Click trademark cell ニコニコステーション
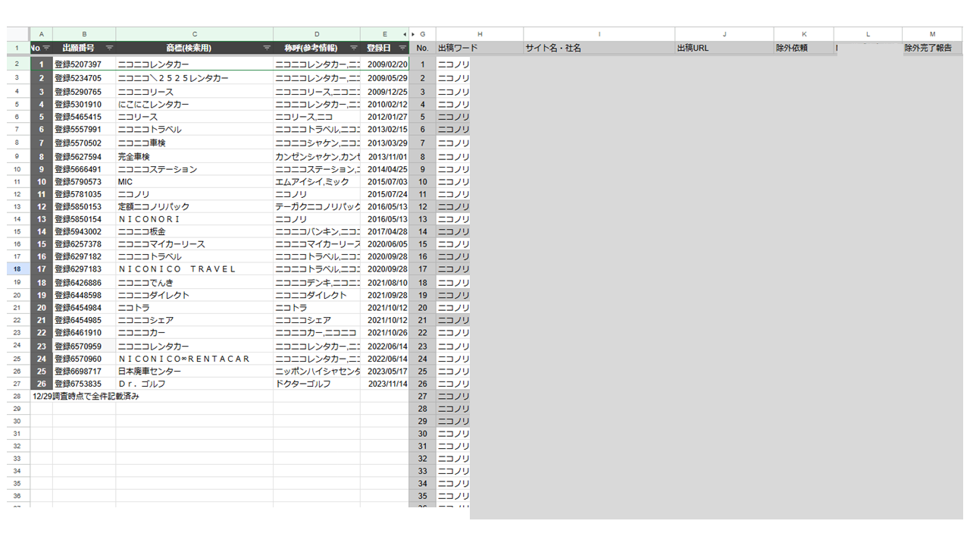Image resolution: width=970 pixels, height=546 pixels. (195, 169)
